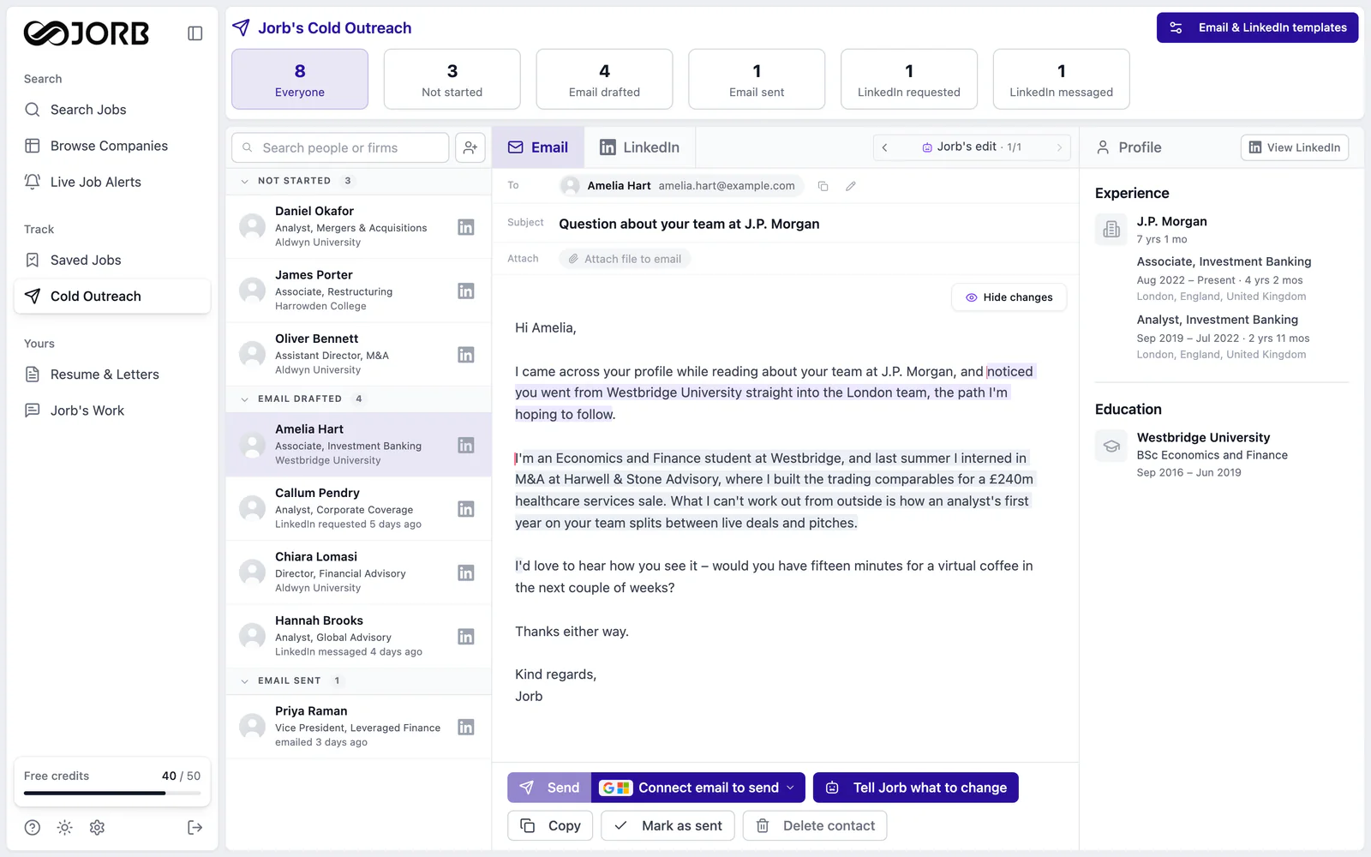The height and width of the screenshot is (857, 1371).
Task: Click Attach file to email
Action: pyautogui.click(x=625, y=259)
